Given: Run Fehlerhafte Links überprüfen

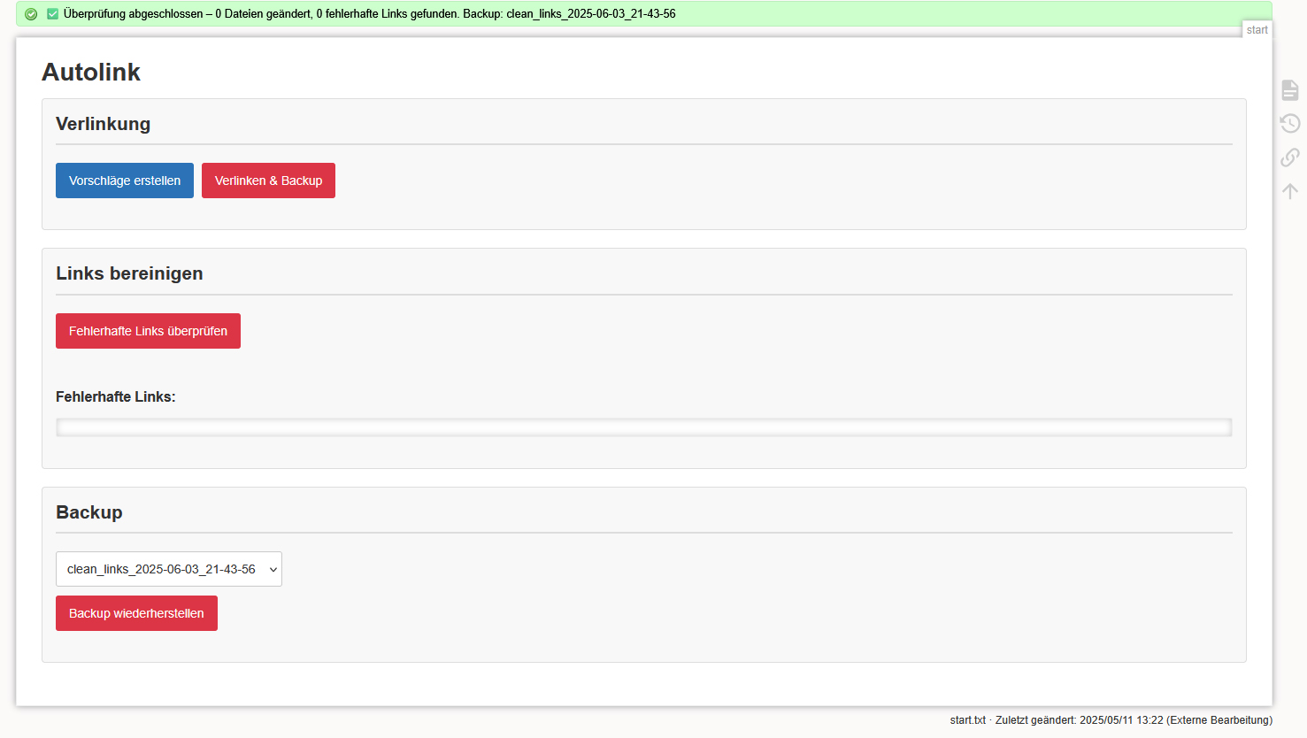Looking at the screenshot, I should coord(148,331).
